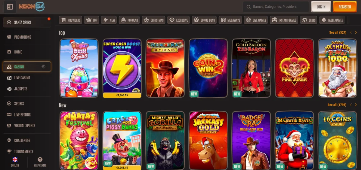Click the Virtual Sports icon
The height and width of the screenshot is (170, 361).
pyautogui.click(x=9, y=126)
